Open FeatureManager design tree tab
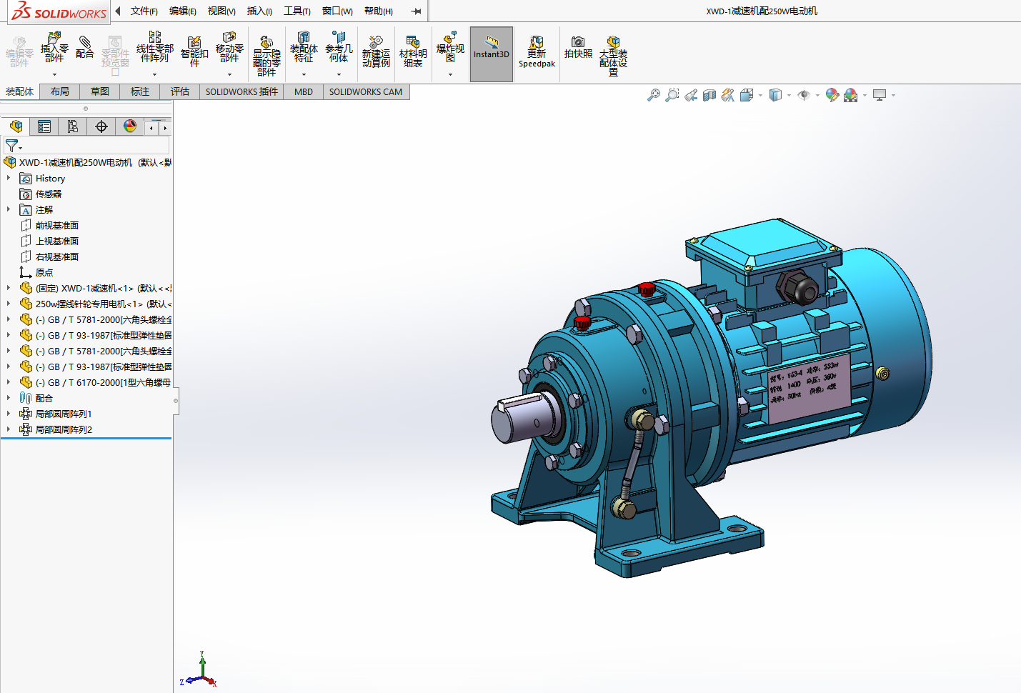This screenshot has height=693, width=1021. coord(16,126)
